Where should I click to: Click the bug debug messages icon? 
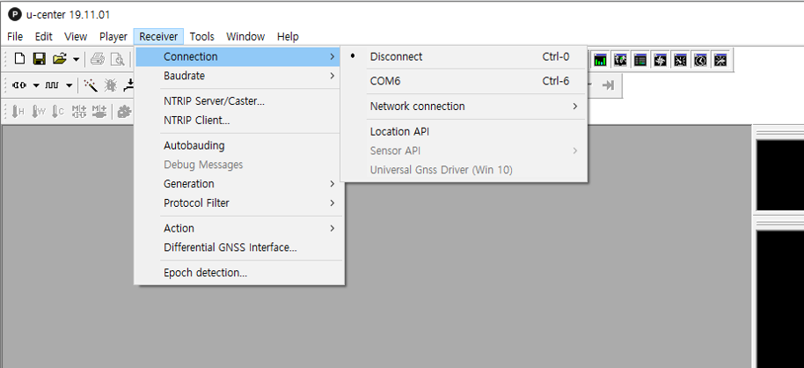110,85
